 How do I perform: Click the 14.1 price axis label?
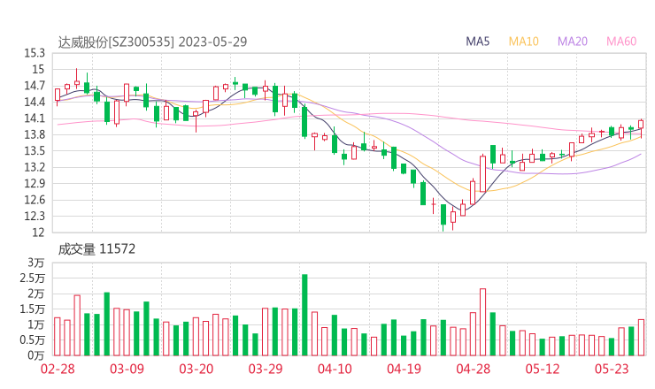pos(35,118)
